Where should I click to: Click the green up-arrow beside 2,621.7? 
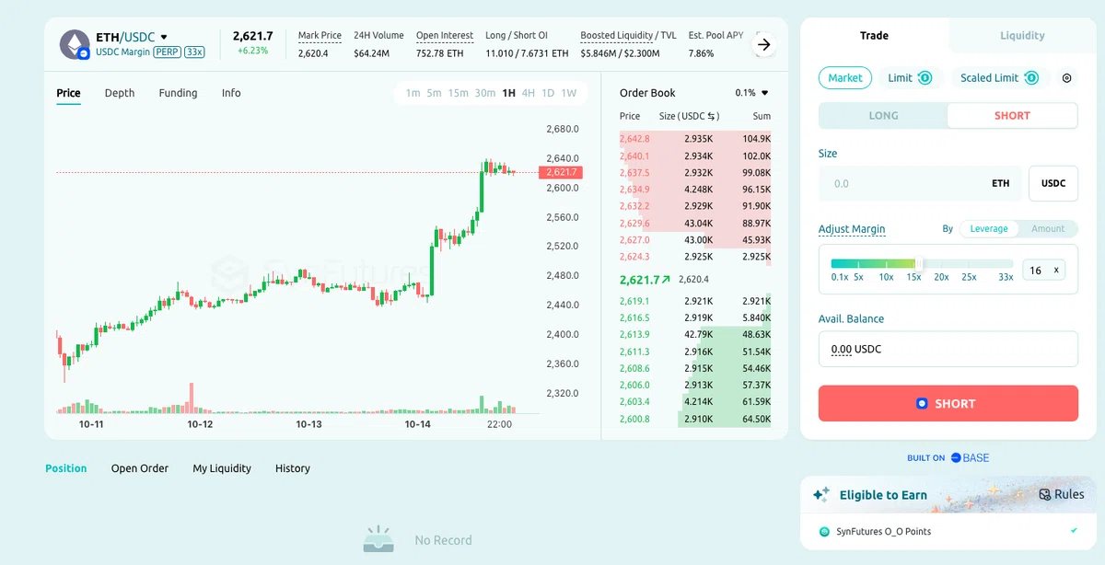coord(667,280)
